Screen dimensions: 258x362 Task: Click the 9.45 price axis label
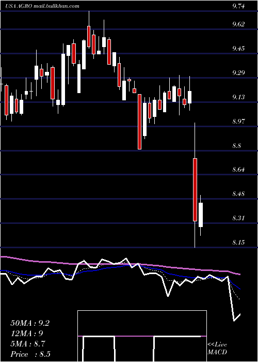click(238, 48)
